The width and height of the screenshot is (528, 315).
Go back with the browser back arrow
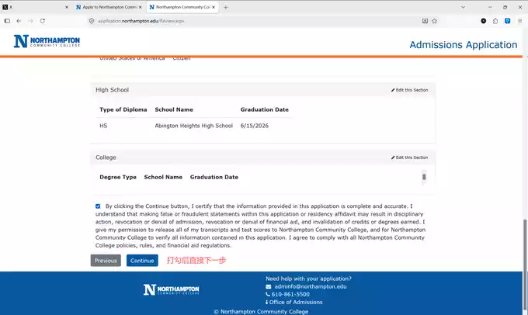(x=19, y=21)
